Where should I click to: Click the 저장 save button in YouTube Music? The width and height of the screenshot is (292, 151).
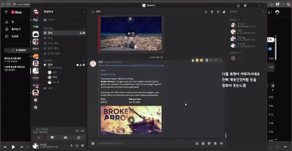tap(270, 40)
